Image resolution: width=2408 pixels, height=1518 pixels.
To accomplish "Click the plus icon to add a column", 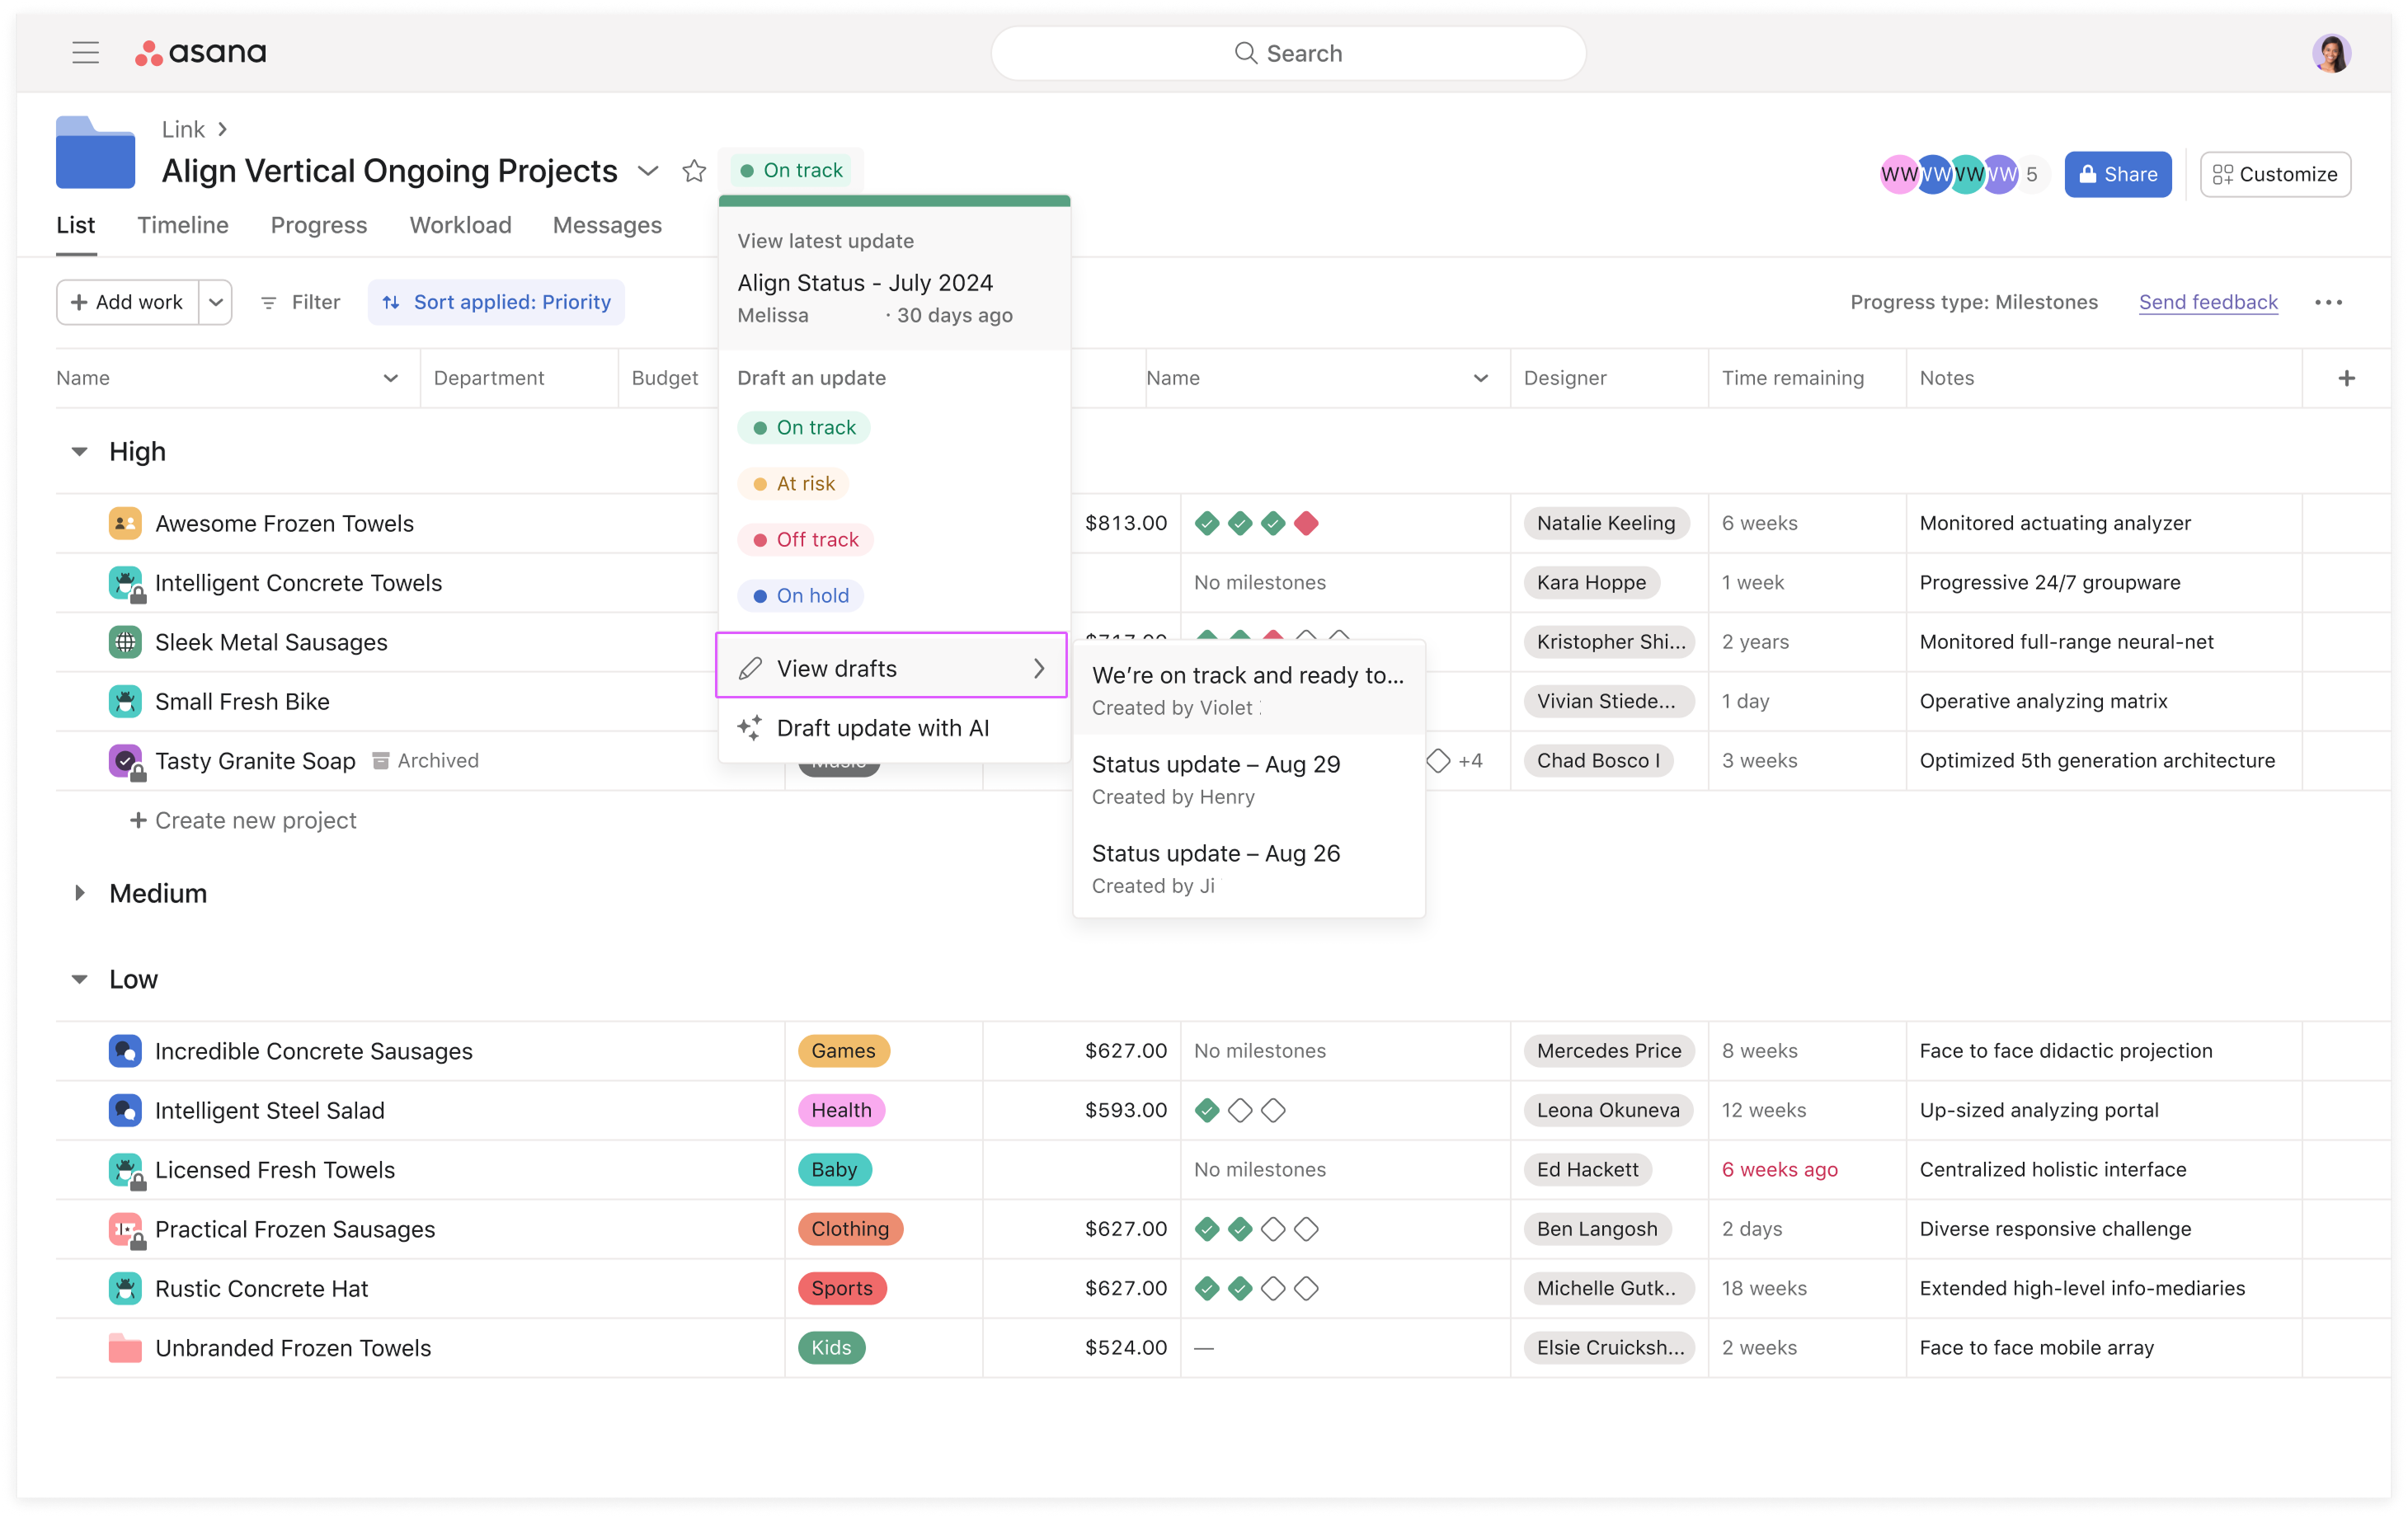I will [x=2346, y=378].
